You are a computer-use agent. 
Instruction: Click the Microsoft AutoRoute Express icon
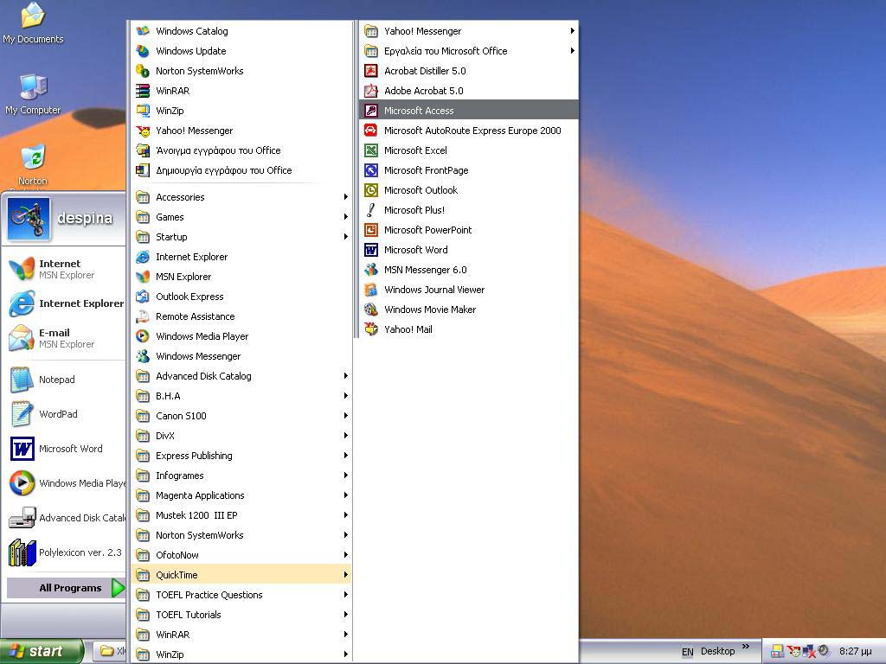[x=370, y=131]
